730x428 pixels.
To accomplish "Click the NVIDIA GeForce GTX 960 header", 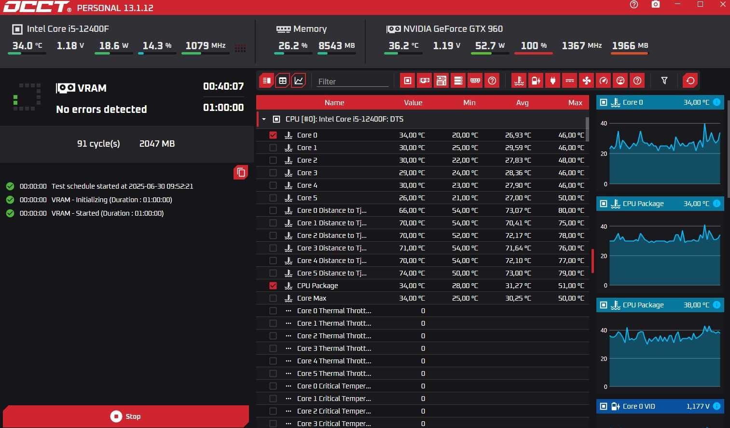I will 444,29.
